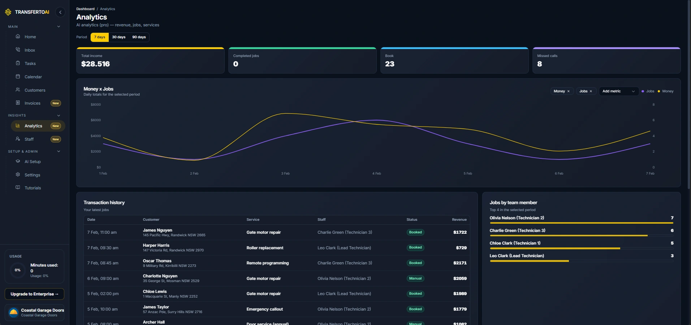Viewport: 691px width, 325px height.
Task: Open the Tutorials book icon
Action: point(18,188)
